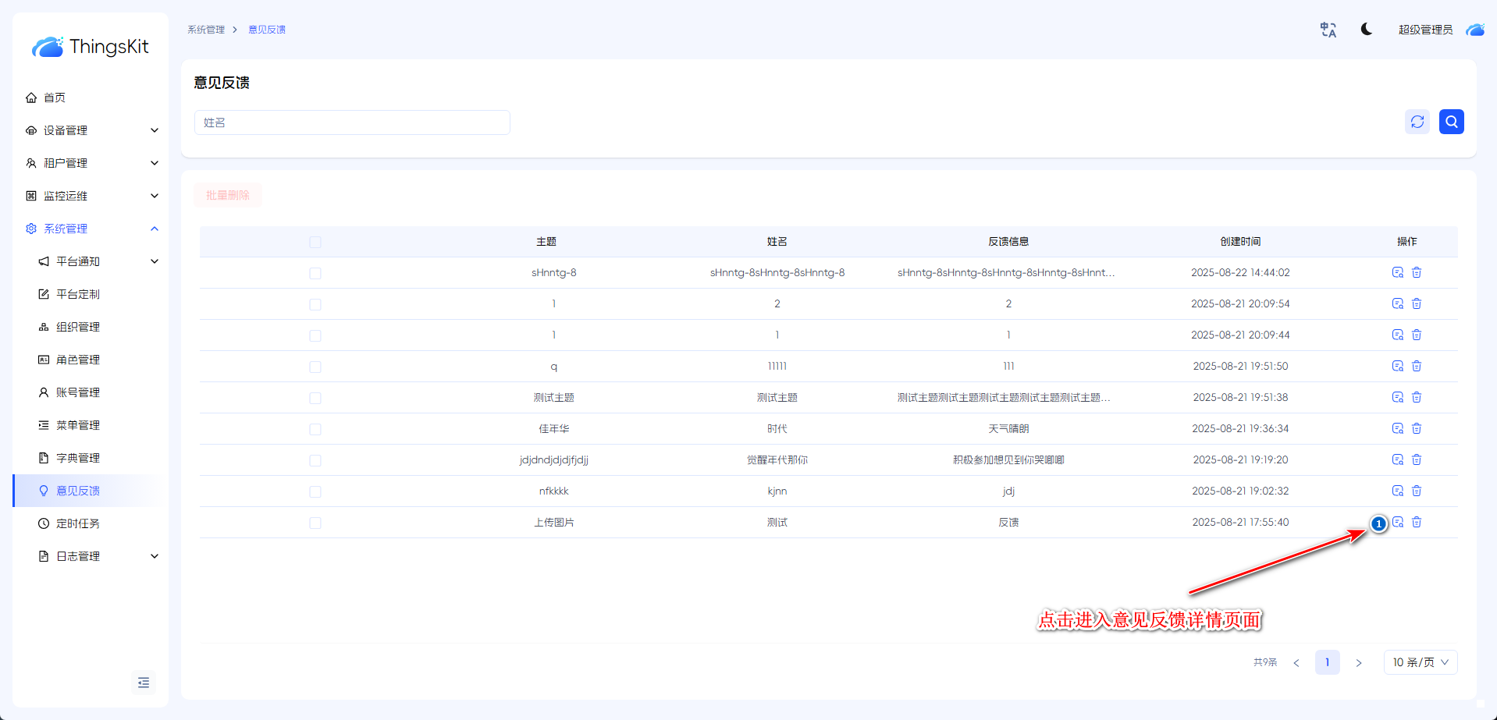
Task: Check the select-all header checkbox
Action: tap(315, 242)
